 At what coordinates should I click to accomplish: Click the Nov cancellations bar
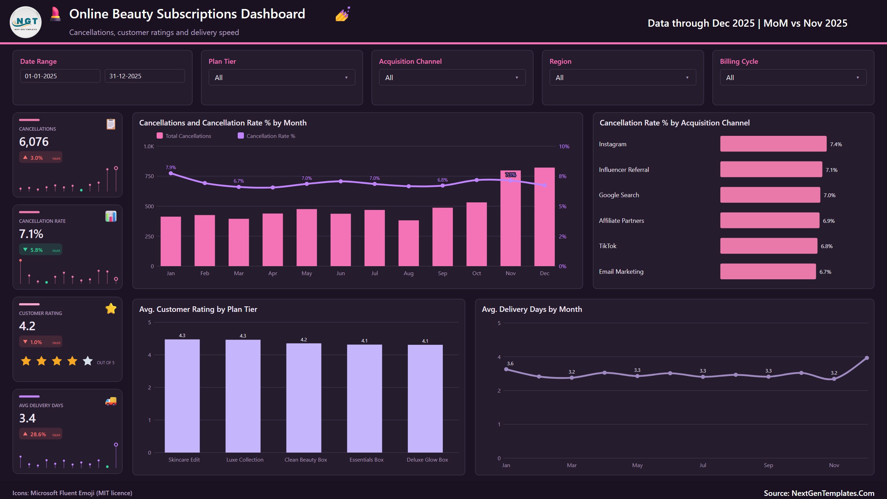pyautogui.click(x=510, y=218)
